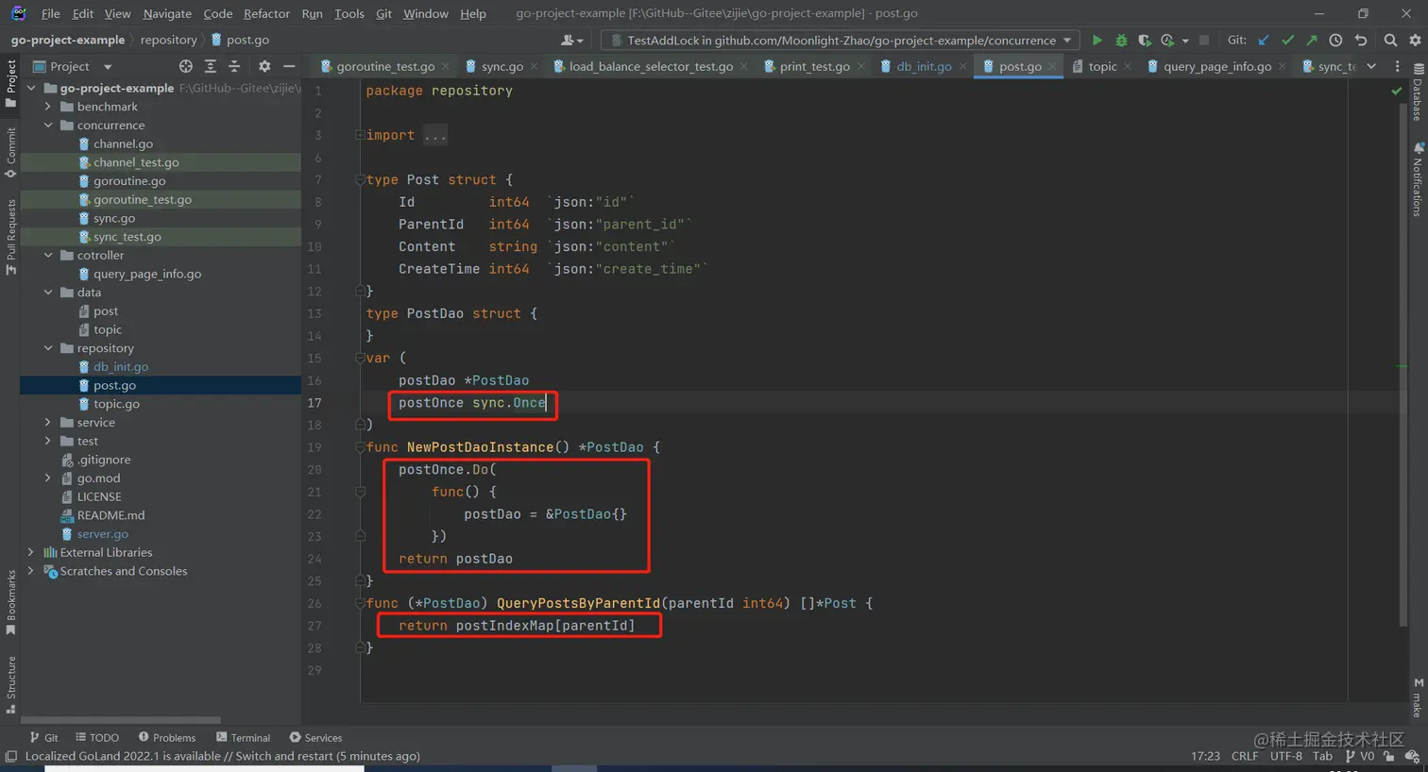
Task: Expand the service folder
Action: [48, 423]
